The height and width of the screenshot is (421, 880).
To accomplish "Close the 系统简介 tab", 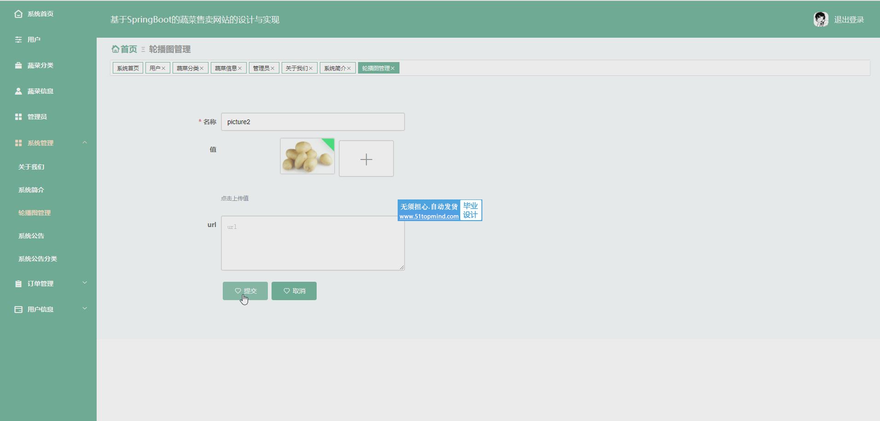I will (x=349, y=68).
